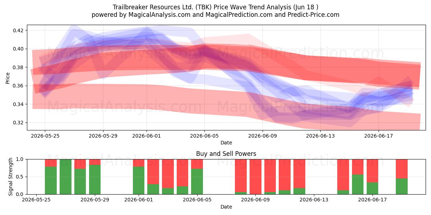
Task: Click 2026-05-29 on the price chart axis
Action: (x=103, y=136)
